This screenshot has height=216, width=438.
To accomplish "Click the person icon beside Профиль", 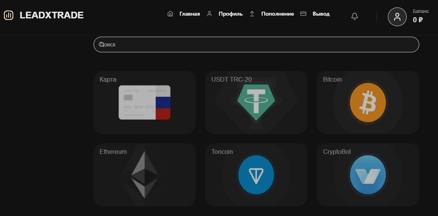I will click(x=209, y=14).
